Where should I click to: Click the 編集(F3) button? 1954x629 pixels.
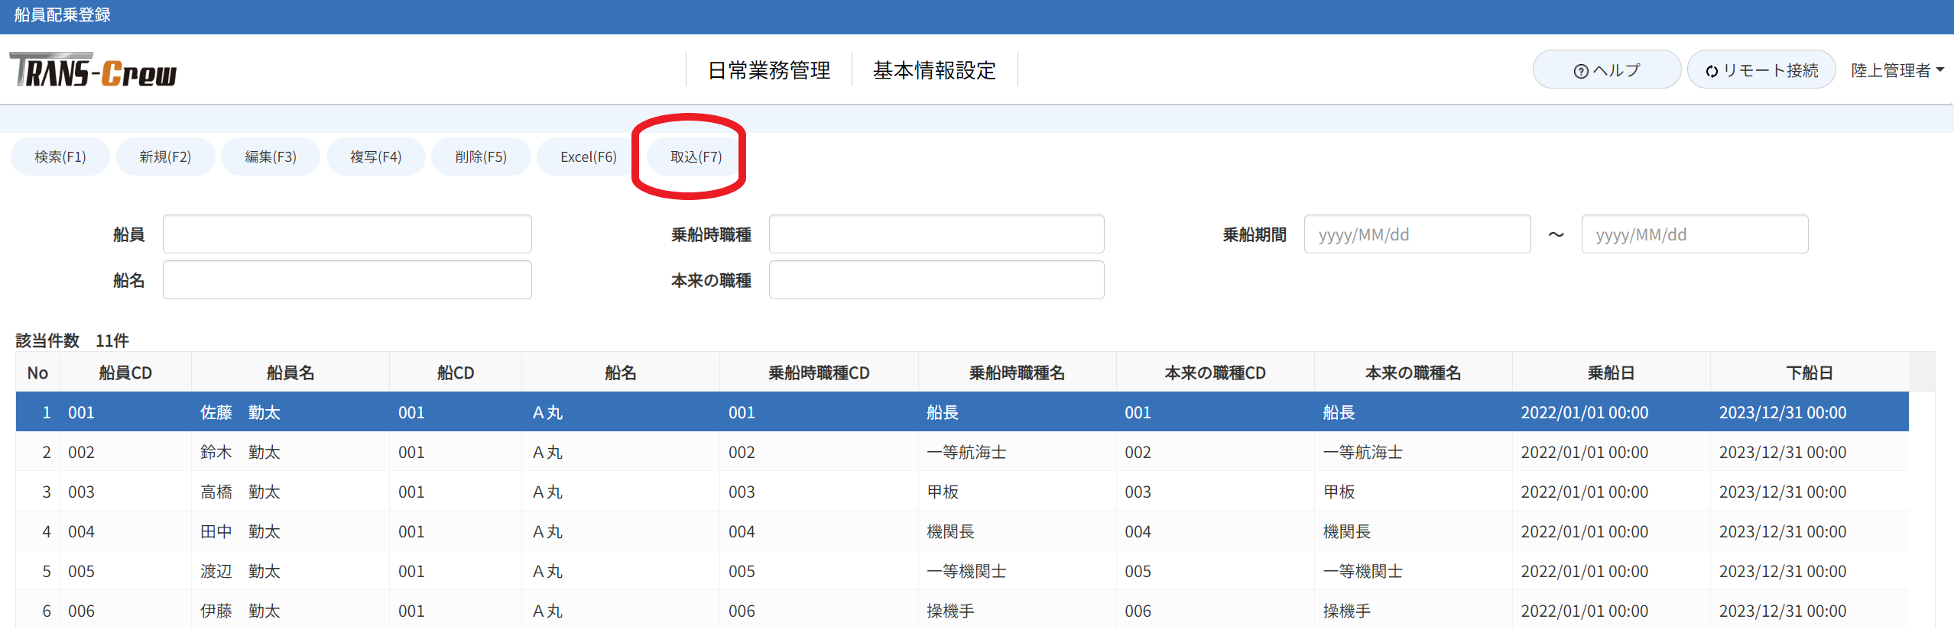click(x=271, y=156)
